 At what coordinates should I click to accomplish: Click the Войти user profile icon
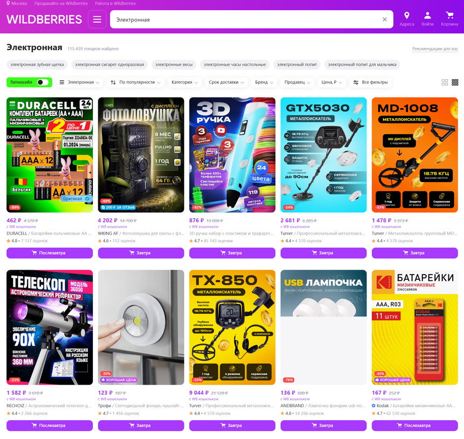pos(427,19)
